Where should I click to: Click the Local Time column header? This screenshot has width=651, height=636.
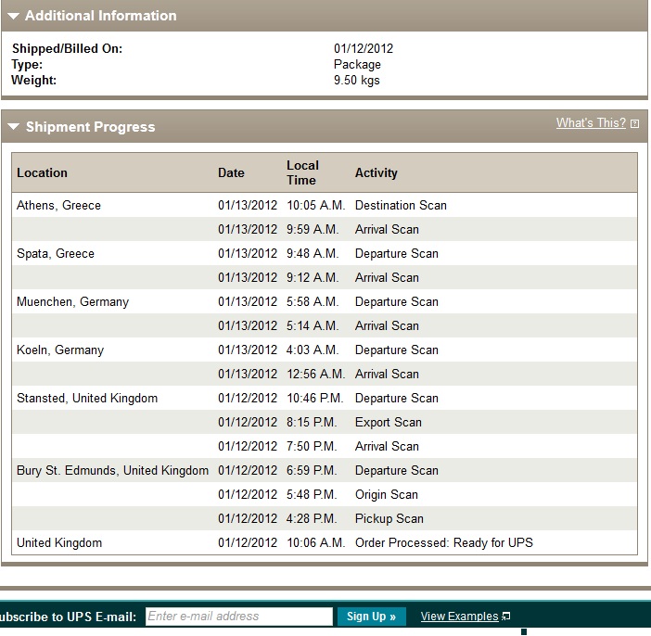(302, 172)
